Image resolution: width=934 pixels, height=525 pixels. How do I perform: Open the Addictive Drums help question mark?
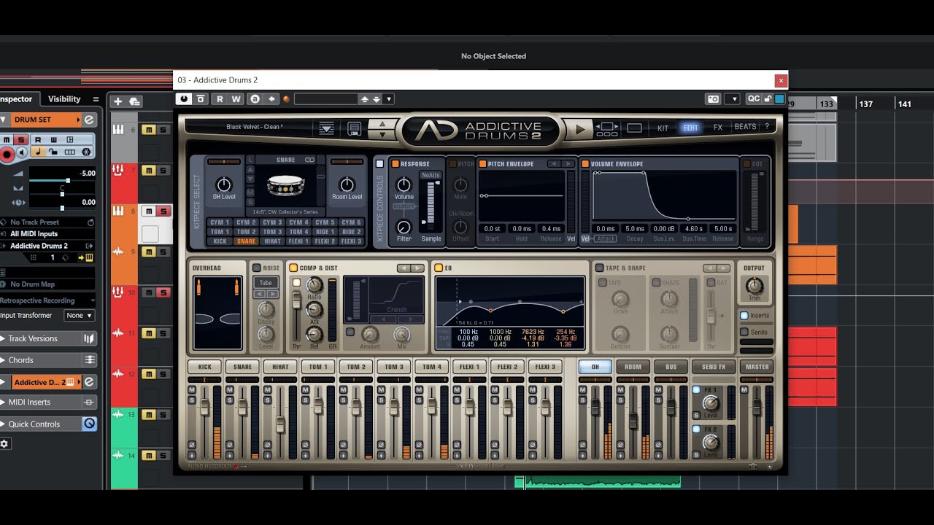tap(766, 127)
